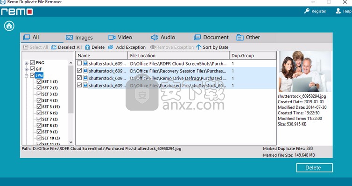Viewport: 352px width, 186px height.
Task: Open Help via person icon
Action: point(338,11)
